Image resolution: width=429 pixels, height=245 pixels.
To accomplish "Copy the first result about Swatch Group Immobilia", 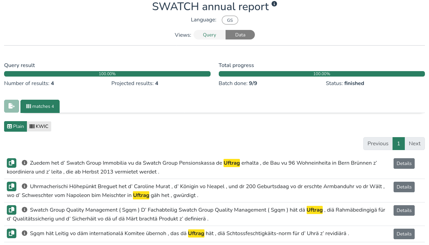I will tap(12, 163).
